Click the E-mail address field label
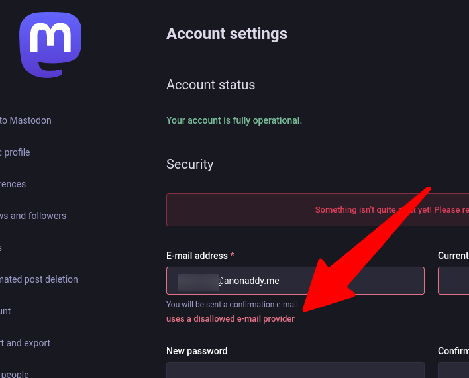The width and height of the screenshot is (469, 378). (x=200, y=256)
